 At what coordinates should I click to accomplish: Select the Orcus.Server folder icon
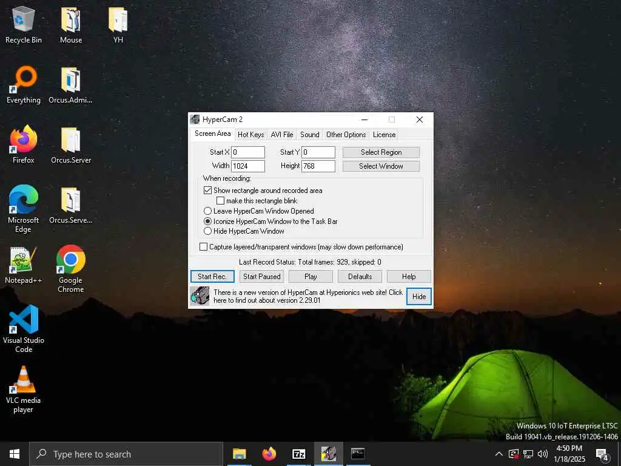pyautogui.click(x=71, y=144)
